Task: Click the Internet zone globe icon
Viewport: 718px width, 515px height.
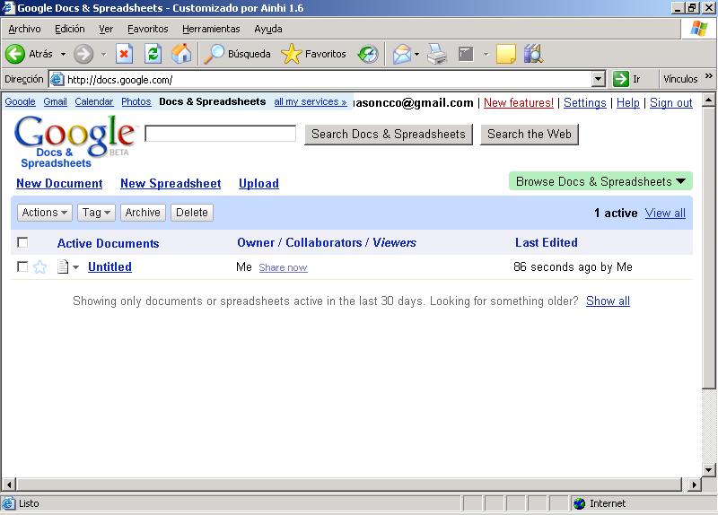Action: [x=579, y=503]
